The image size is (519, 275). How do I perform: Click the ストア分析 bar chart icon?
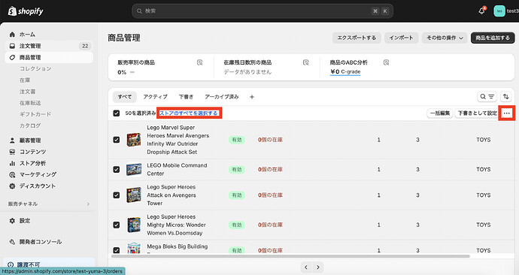point(12,163)
